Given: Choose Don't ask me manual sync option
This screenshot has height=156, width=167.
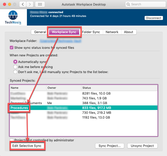Looking at the screenshot, I should click(15, 72).
